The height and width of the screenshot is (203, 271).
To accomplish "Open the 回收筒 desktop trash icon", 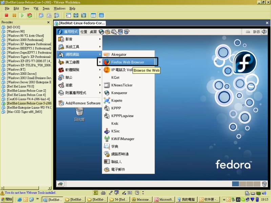I will tap(79, 114).
